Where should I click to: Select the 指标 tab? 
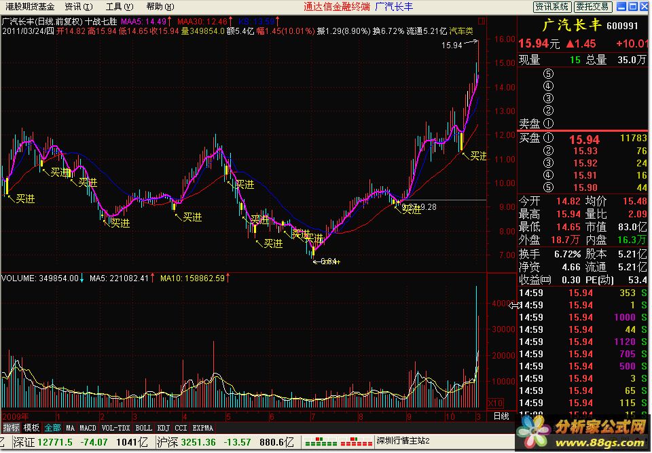[x=12, y=428]
